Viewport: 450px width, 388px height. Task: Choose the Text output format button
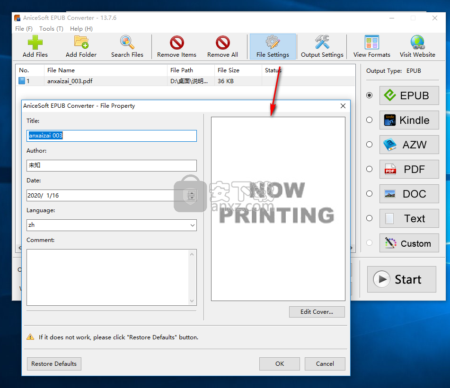(x=409, y=219)
